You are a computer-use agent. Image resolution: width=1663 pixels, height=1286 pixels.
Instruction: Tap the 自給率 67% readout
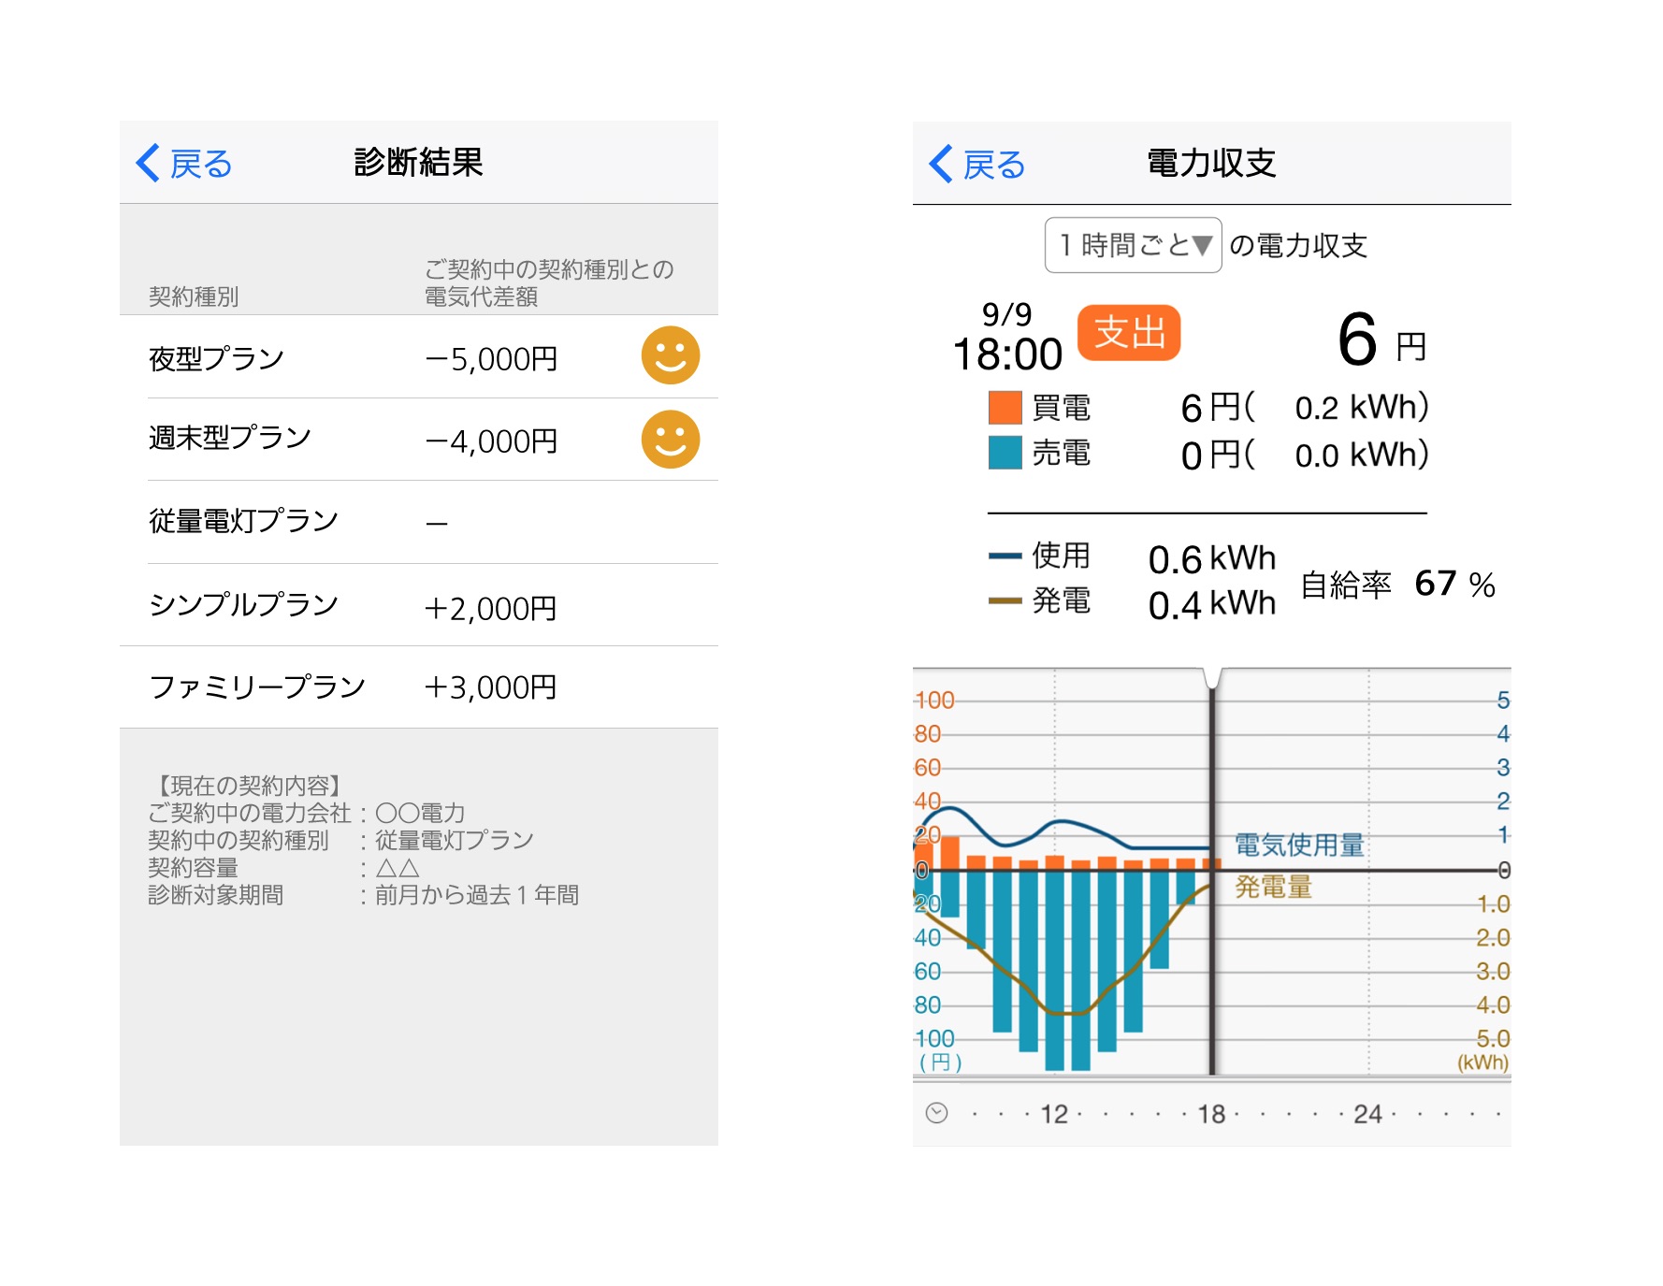(x=1397, y=585)
